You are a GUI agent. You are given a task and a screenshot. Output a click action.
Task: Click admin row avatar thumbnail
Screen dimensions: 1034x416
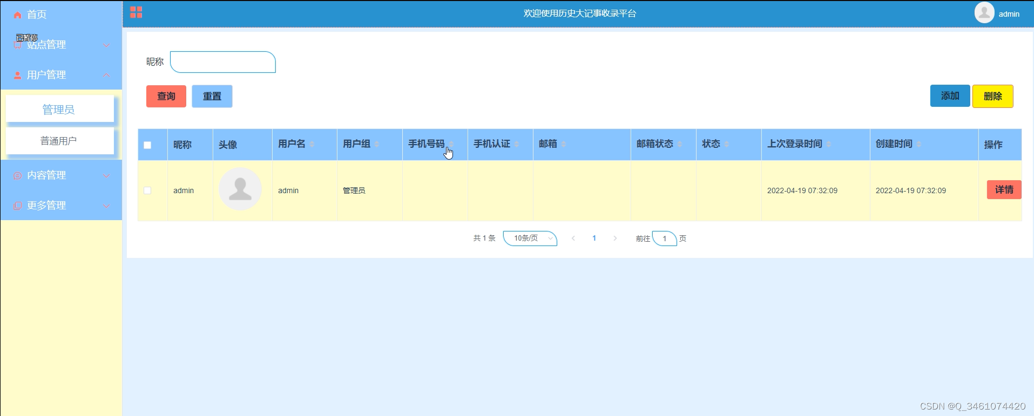[240, 189]
